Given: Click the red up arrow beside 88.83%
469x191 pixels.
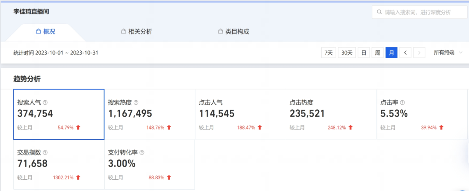Looking at the screenshot, I should point(168,178).
